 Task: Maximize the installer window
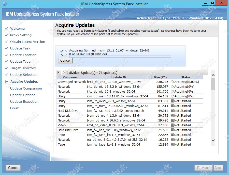click(212, 3)
